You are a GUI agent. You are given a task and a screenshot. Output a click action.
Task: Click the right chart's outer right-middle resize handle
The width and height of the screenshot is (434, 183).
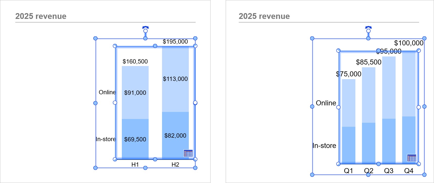point(424,107)
